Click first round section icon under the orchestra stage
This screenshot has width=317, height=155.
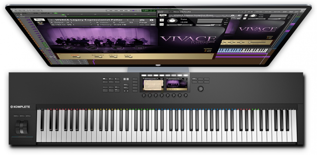[69, 48]
